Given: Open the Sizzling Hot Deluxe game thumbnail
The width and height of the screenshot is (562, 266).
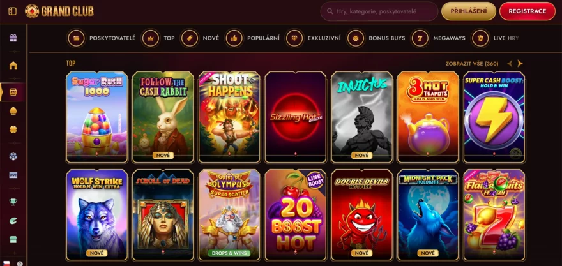Looking at the screenshot, I should click(296, 117).
